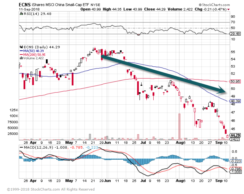Click the 53 price axis label
Viewport: 244px width, 194px height.
pos(233,67)
